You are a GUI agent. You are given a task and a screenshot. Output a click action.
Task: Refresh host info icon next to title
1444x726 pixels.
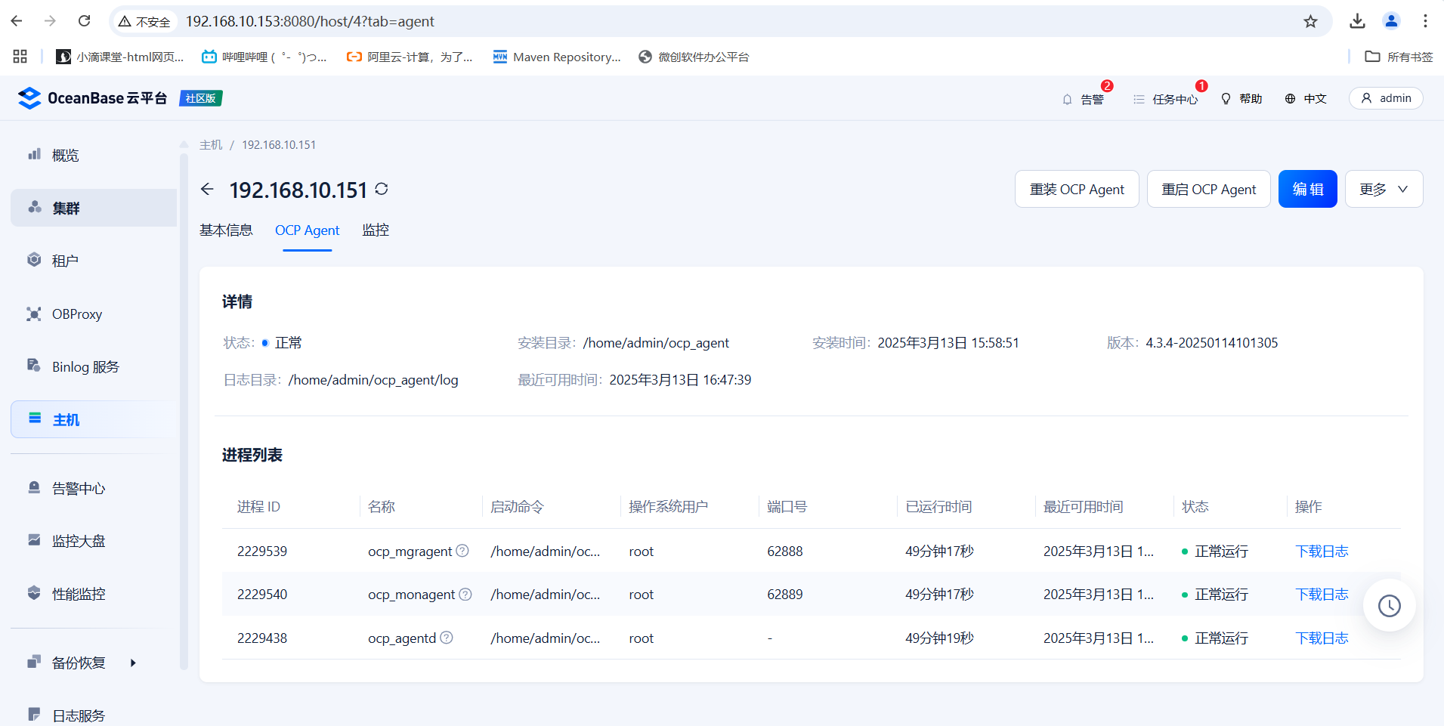point(382,189)
